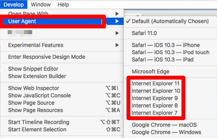
Task: Select Microsoft Edge user agent
Action: pos(170,72)
